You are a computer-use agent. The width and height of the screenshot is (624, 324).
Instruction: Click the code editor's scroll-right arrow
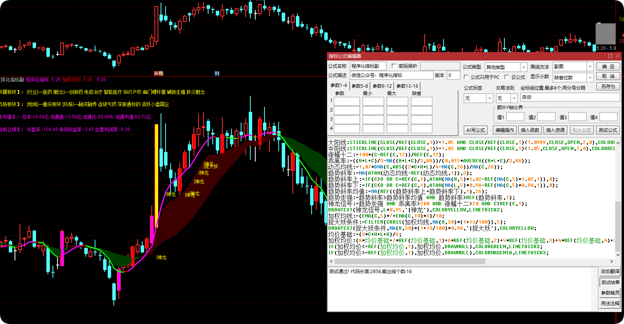(612, 261)
